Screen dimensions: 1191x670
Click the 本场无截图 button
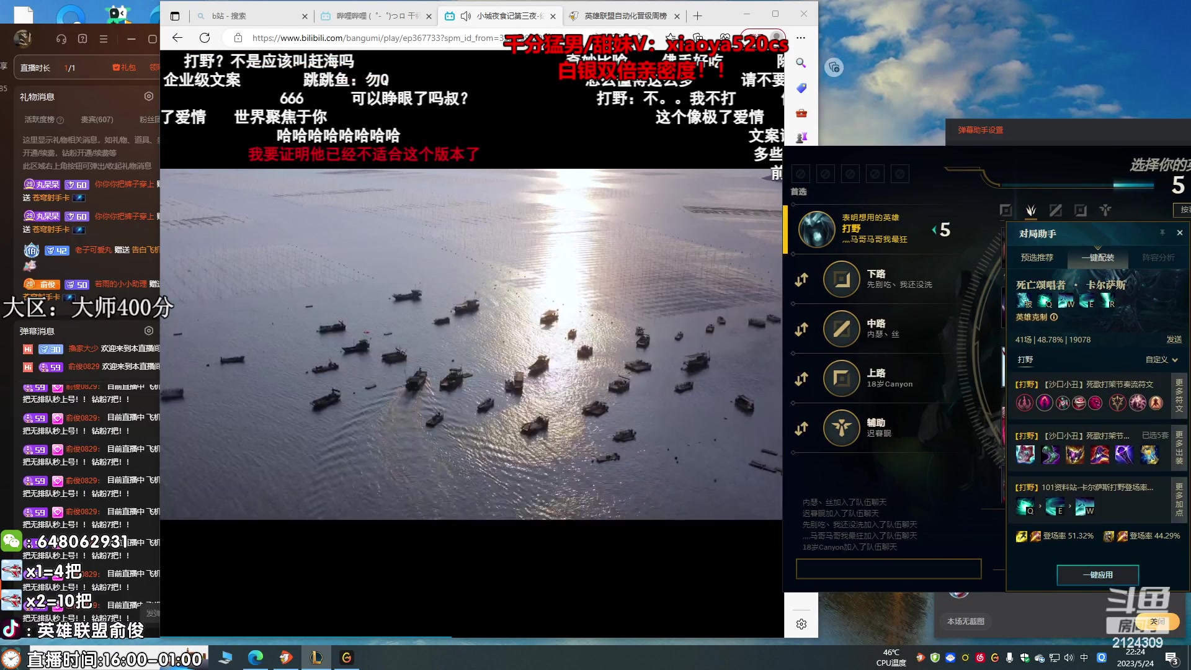pos(965,621)
